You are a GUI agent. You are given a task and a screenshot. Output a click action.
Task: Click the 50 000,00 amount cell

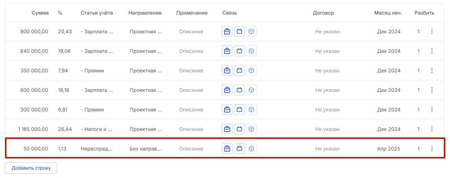click(x=36, y=149)
